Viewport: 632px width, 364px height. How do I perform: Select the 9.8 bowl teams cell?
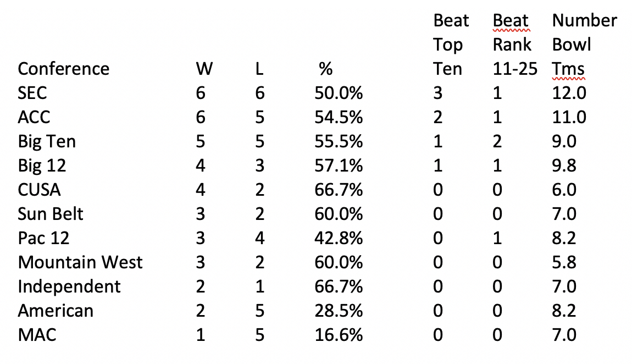(x=564, y=166)
